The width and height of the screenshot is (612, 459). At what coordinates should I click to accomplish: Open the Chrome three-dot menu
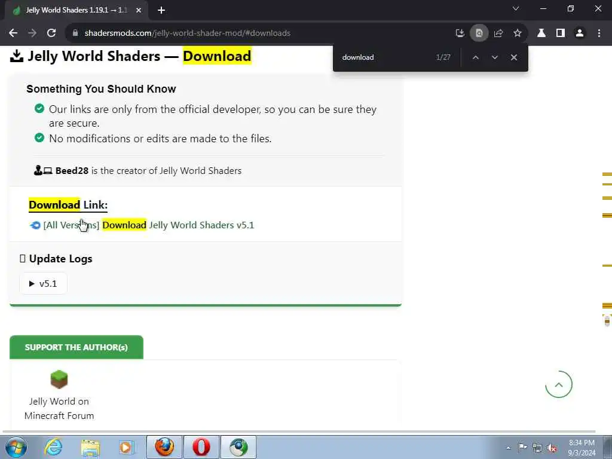coord(599,33)
